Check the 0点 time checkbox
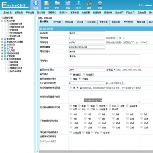This screenshot has width=153, height=153. click(71, 114)
